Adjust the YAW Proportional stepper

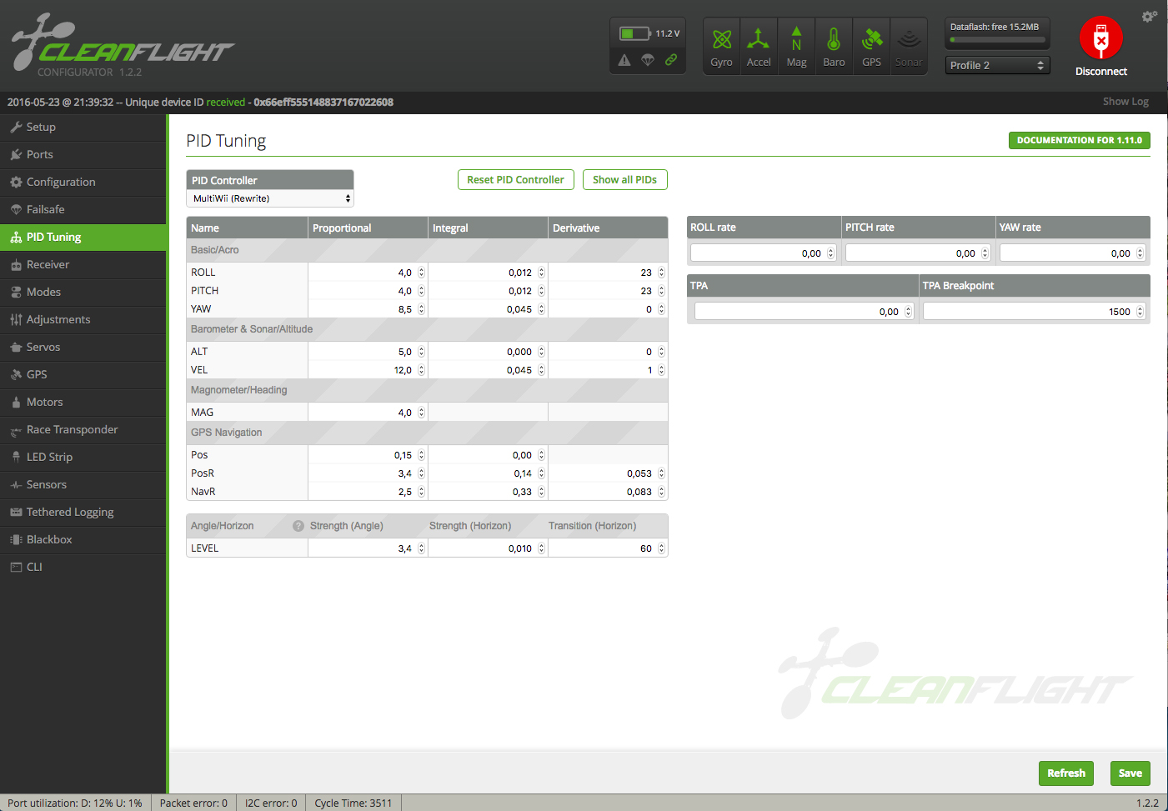(421, 309)
